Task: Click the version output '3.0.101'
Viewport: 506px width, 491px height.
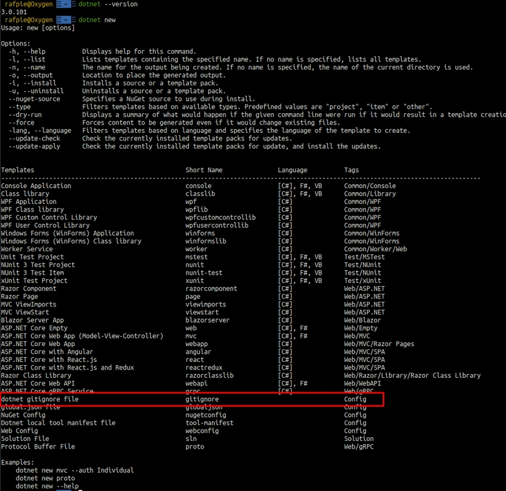Action: point(14,12)
